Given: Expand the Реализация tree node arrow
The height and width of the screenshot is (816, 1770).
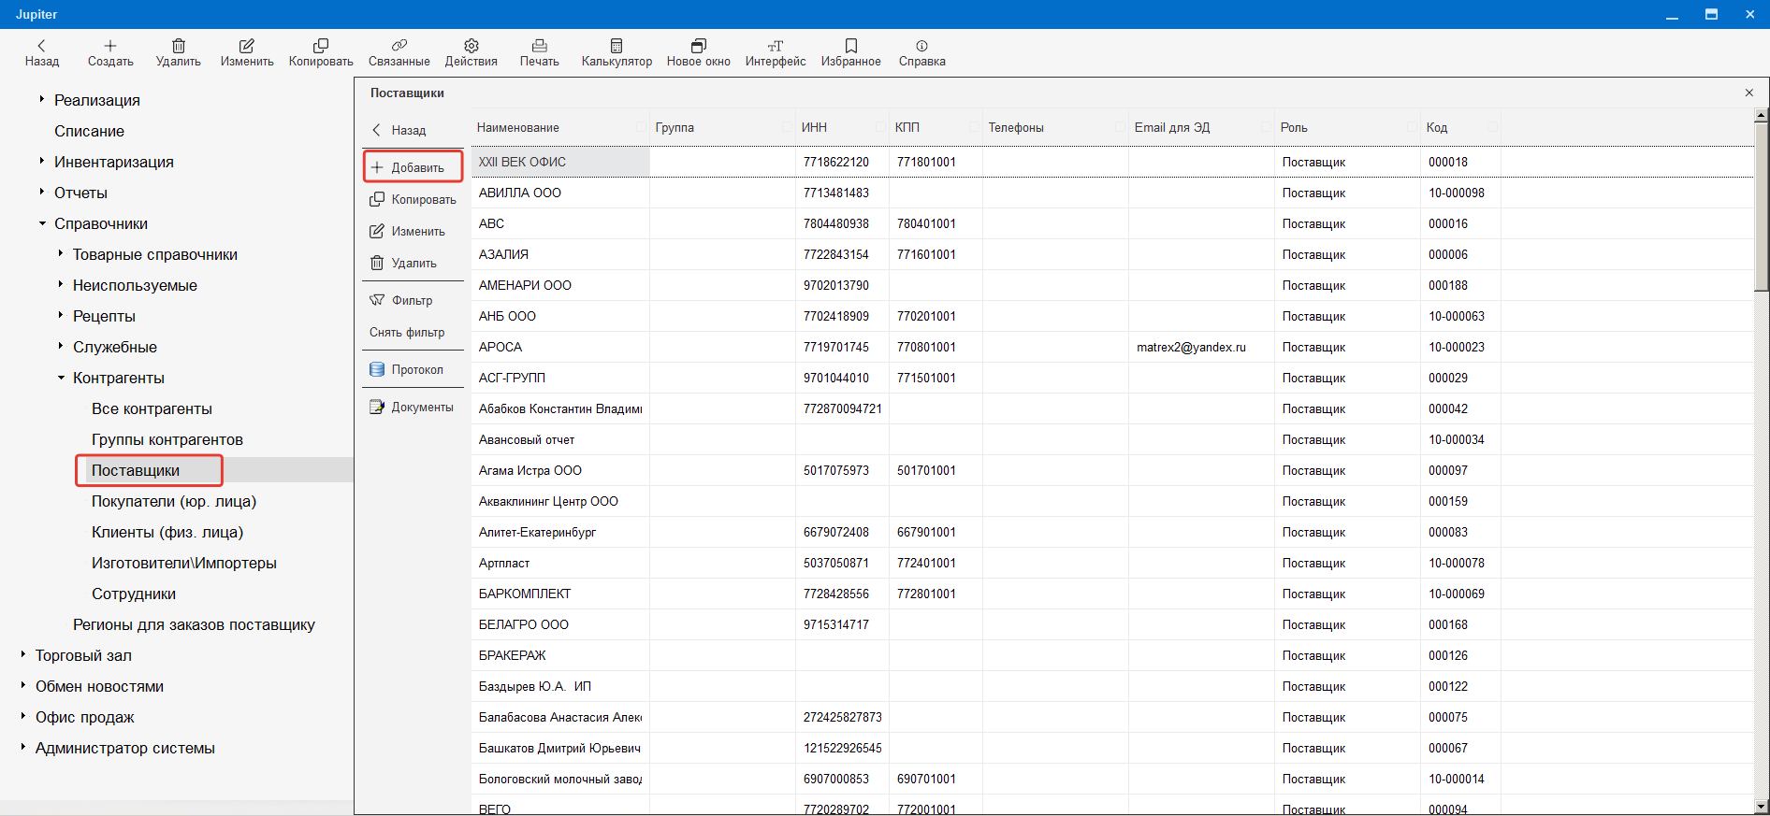Looking at the screenshot, I should 41,98.
